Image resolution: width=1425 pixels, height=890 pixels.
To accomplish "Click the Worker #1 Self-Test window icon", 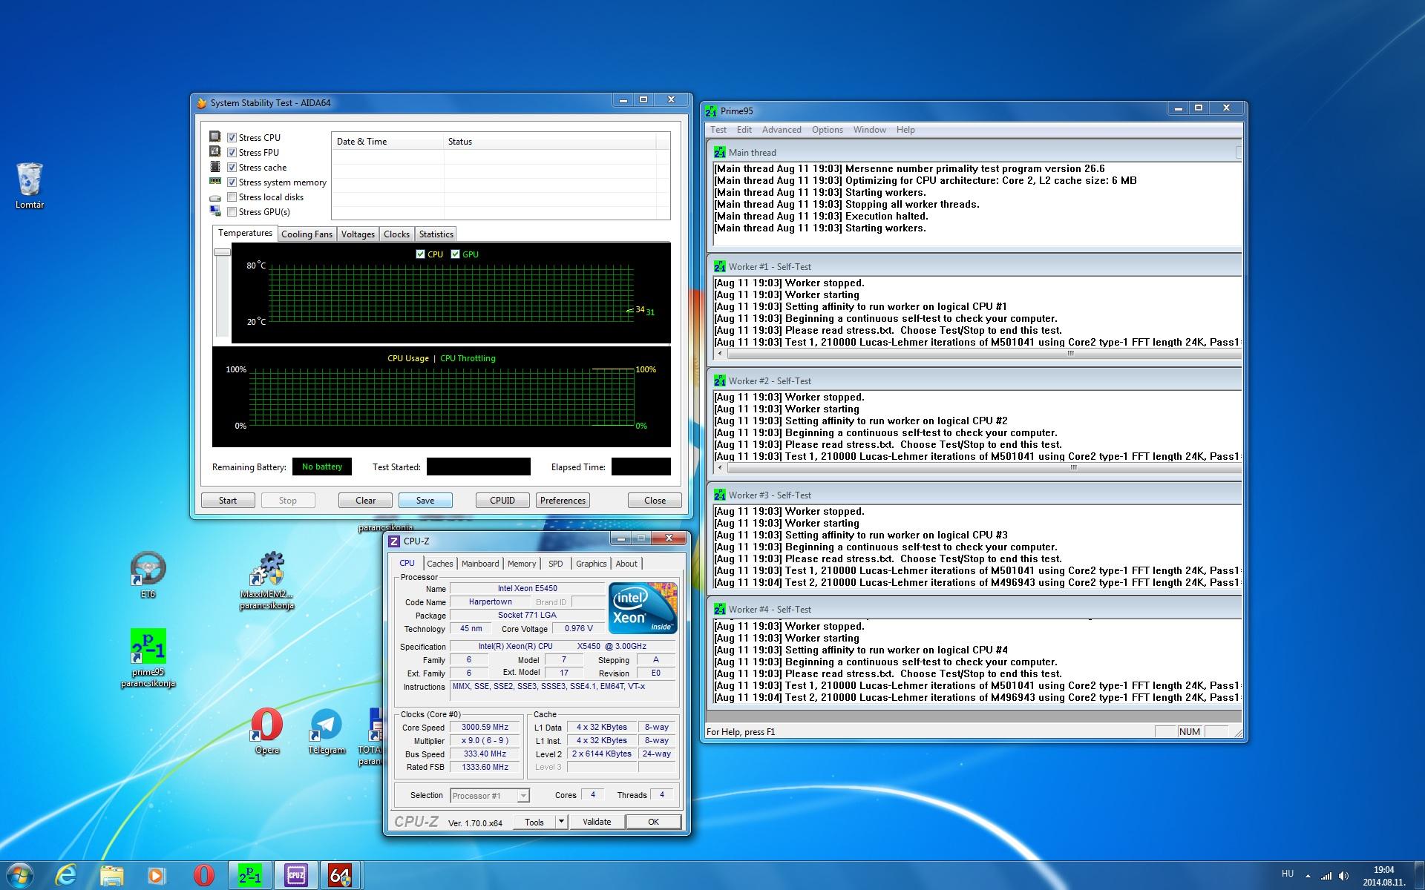I will 719,266.
